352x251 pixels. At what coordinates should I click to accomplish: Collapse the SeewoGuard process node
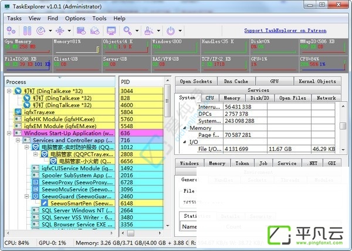tap(27, 197)
